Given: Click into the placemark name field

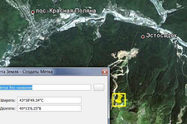Looking at the screenshot, I should [45, 87].
